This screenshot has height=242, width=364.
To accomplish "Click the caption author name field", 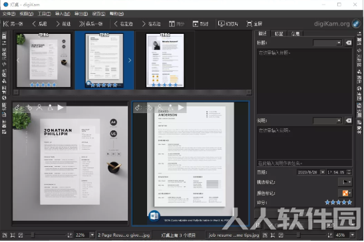I will (x=304, y=164).
